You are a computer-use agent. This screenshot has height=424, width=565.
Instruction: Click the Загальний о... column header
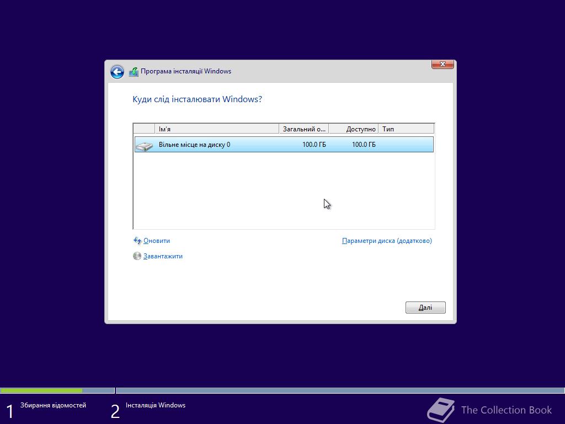(x=304, y=129)
